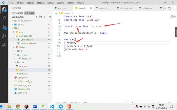Refresh the explorer file tree

point(45,17)
